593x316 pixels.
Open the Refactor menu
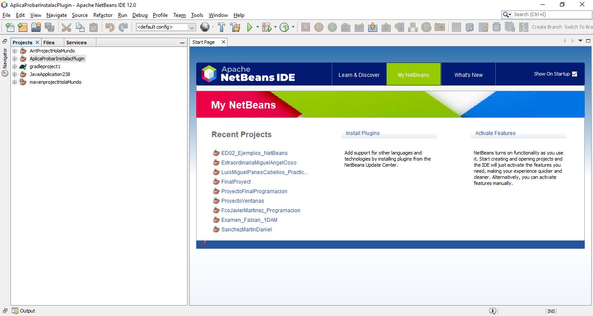click(x=103, y=15)
